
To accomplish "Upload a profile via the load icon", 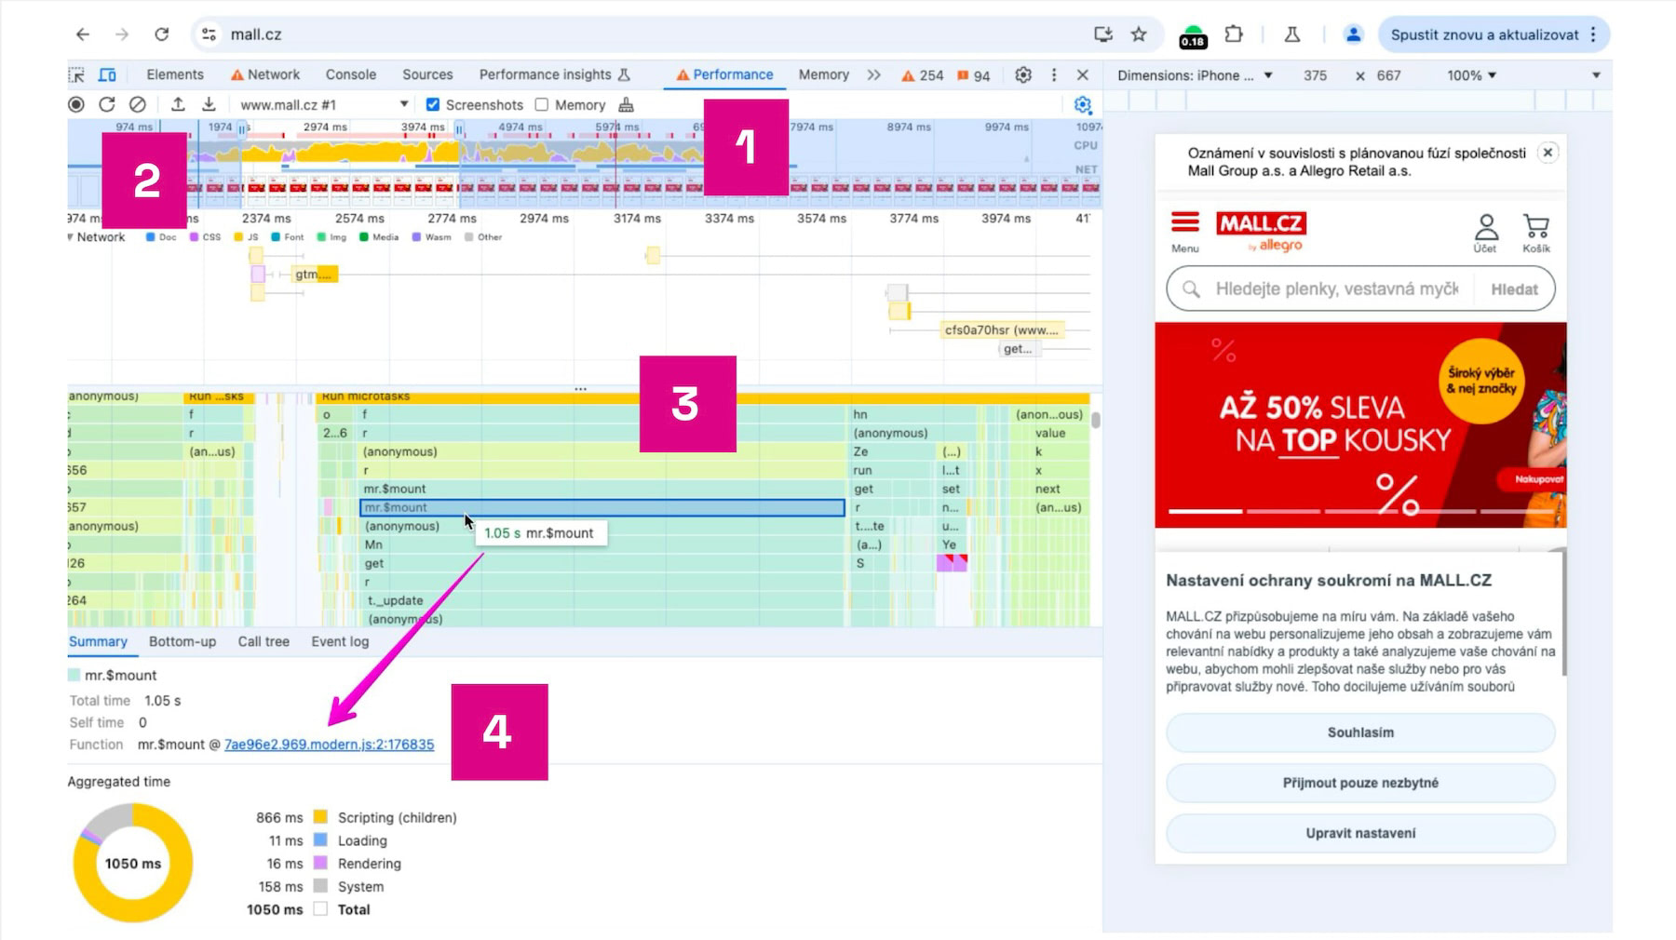I will point(179,104).
